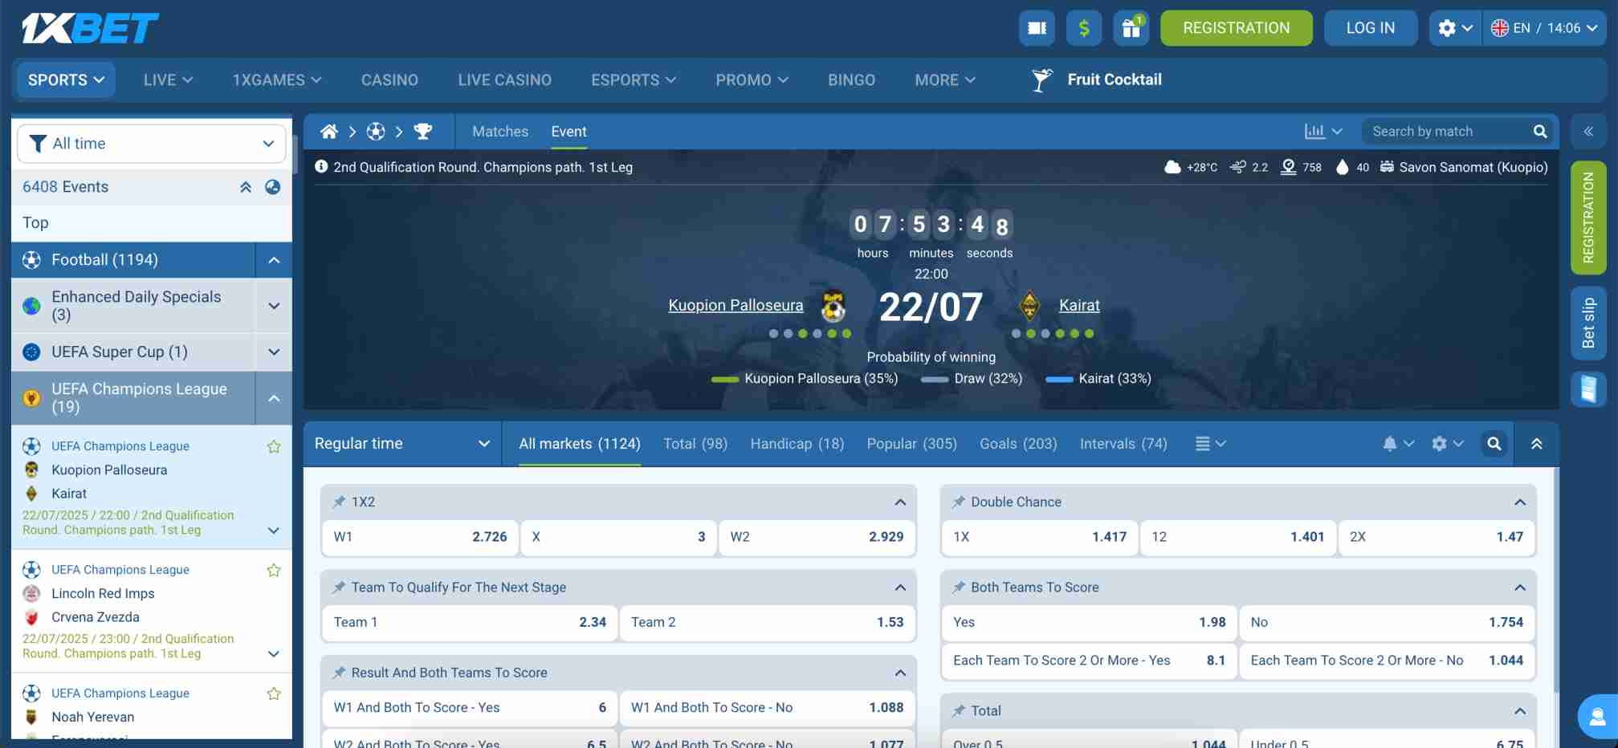Viewport: 1618px width, 748px height.
Task: Open more market groups list icon
Action: (1210, 444)
